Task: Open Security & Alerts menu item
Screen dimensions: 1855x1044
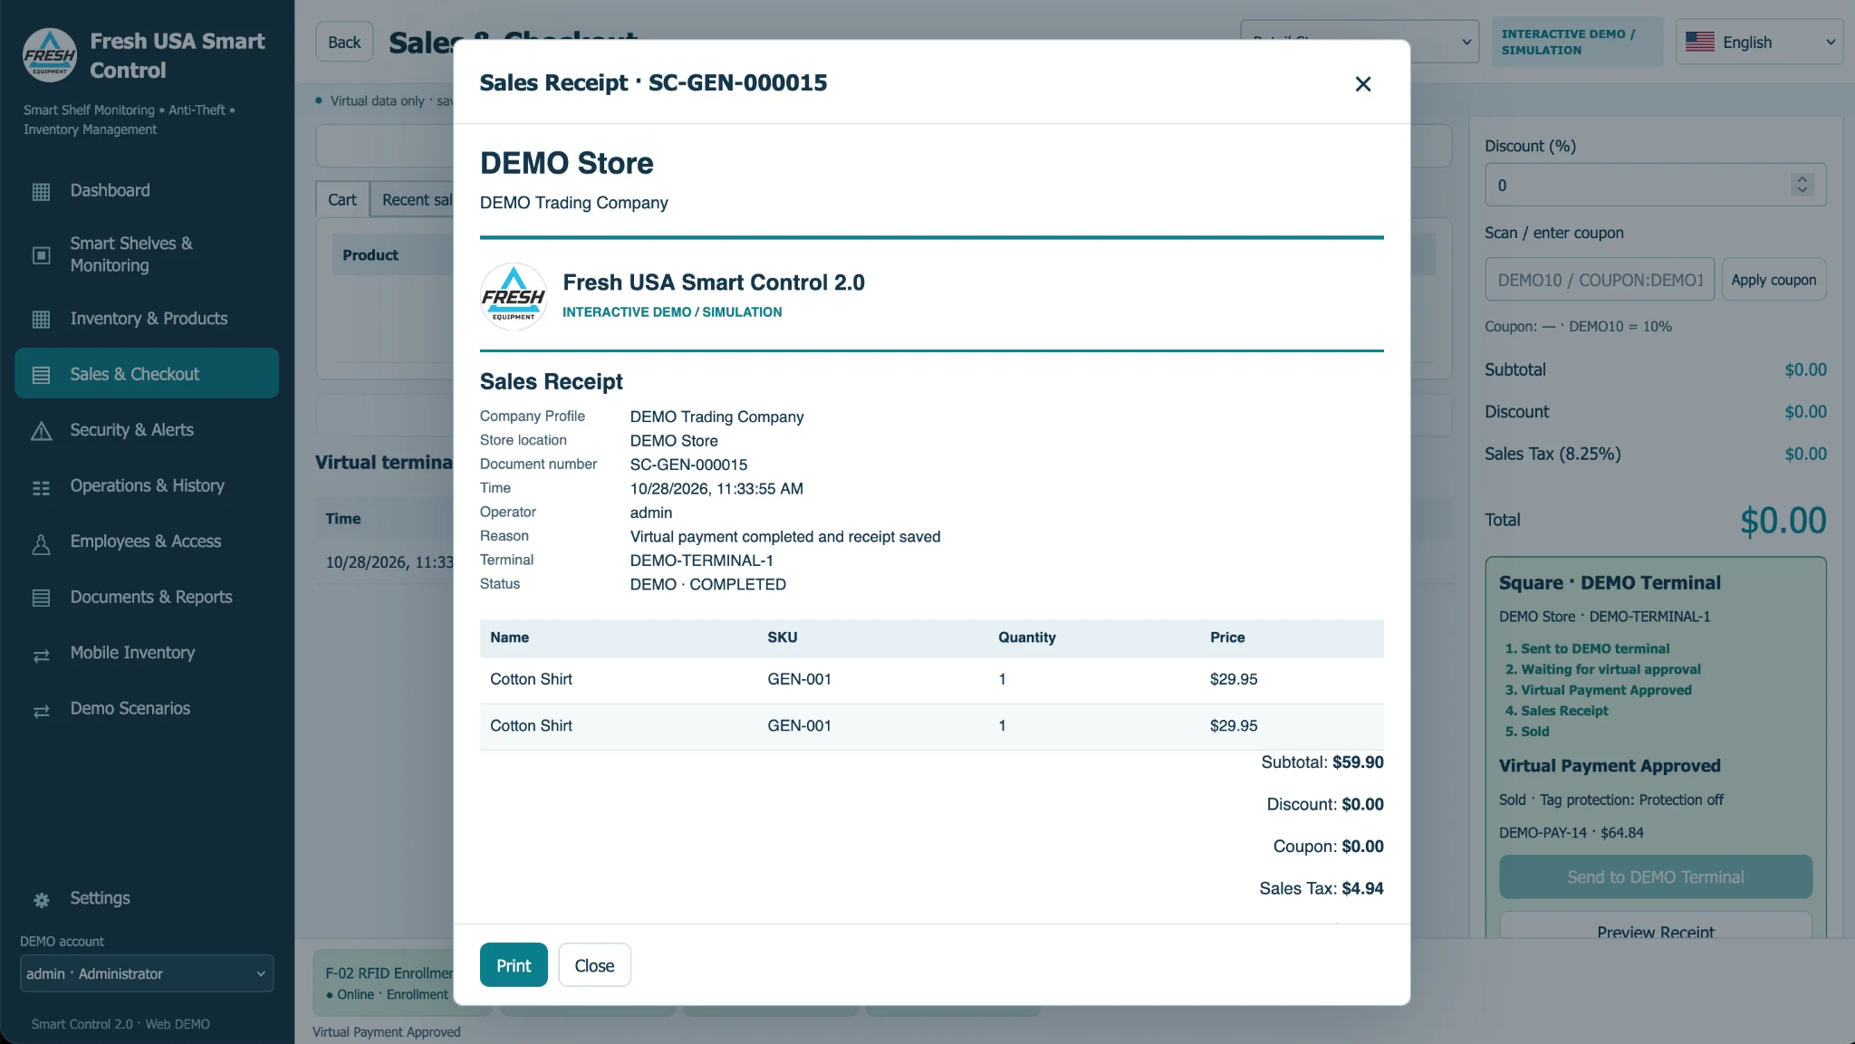Action: coord(147,430)
